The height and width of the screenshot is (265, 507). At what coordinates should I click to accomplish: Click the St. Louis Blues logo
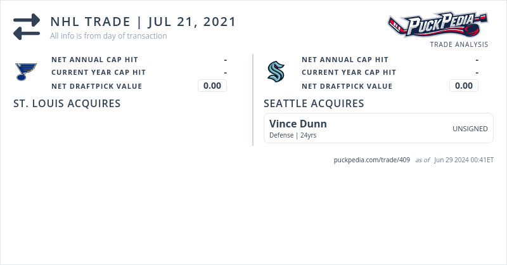coord(26,72)
